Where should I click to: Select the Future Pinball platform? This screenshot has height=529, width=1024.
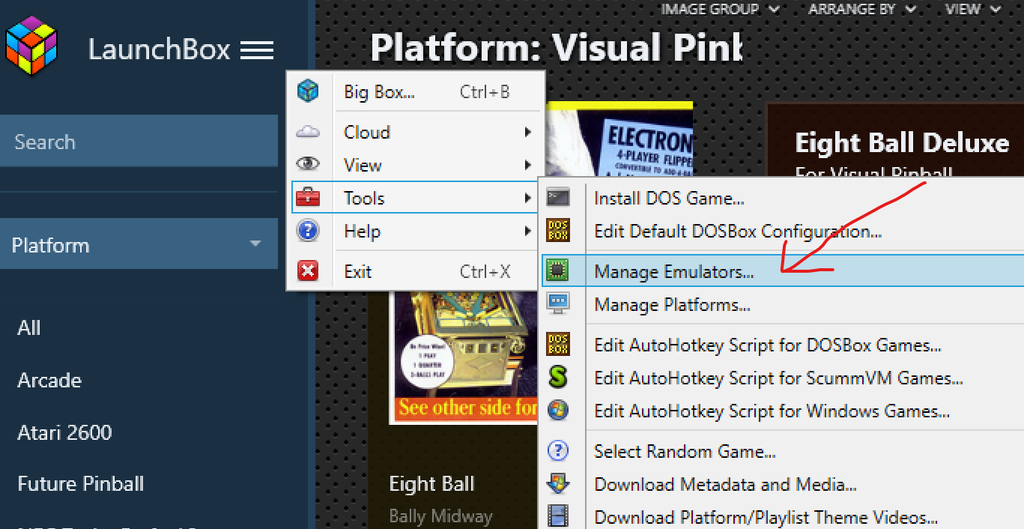click(81, 484)
